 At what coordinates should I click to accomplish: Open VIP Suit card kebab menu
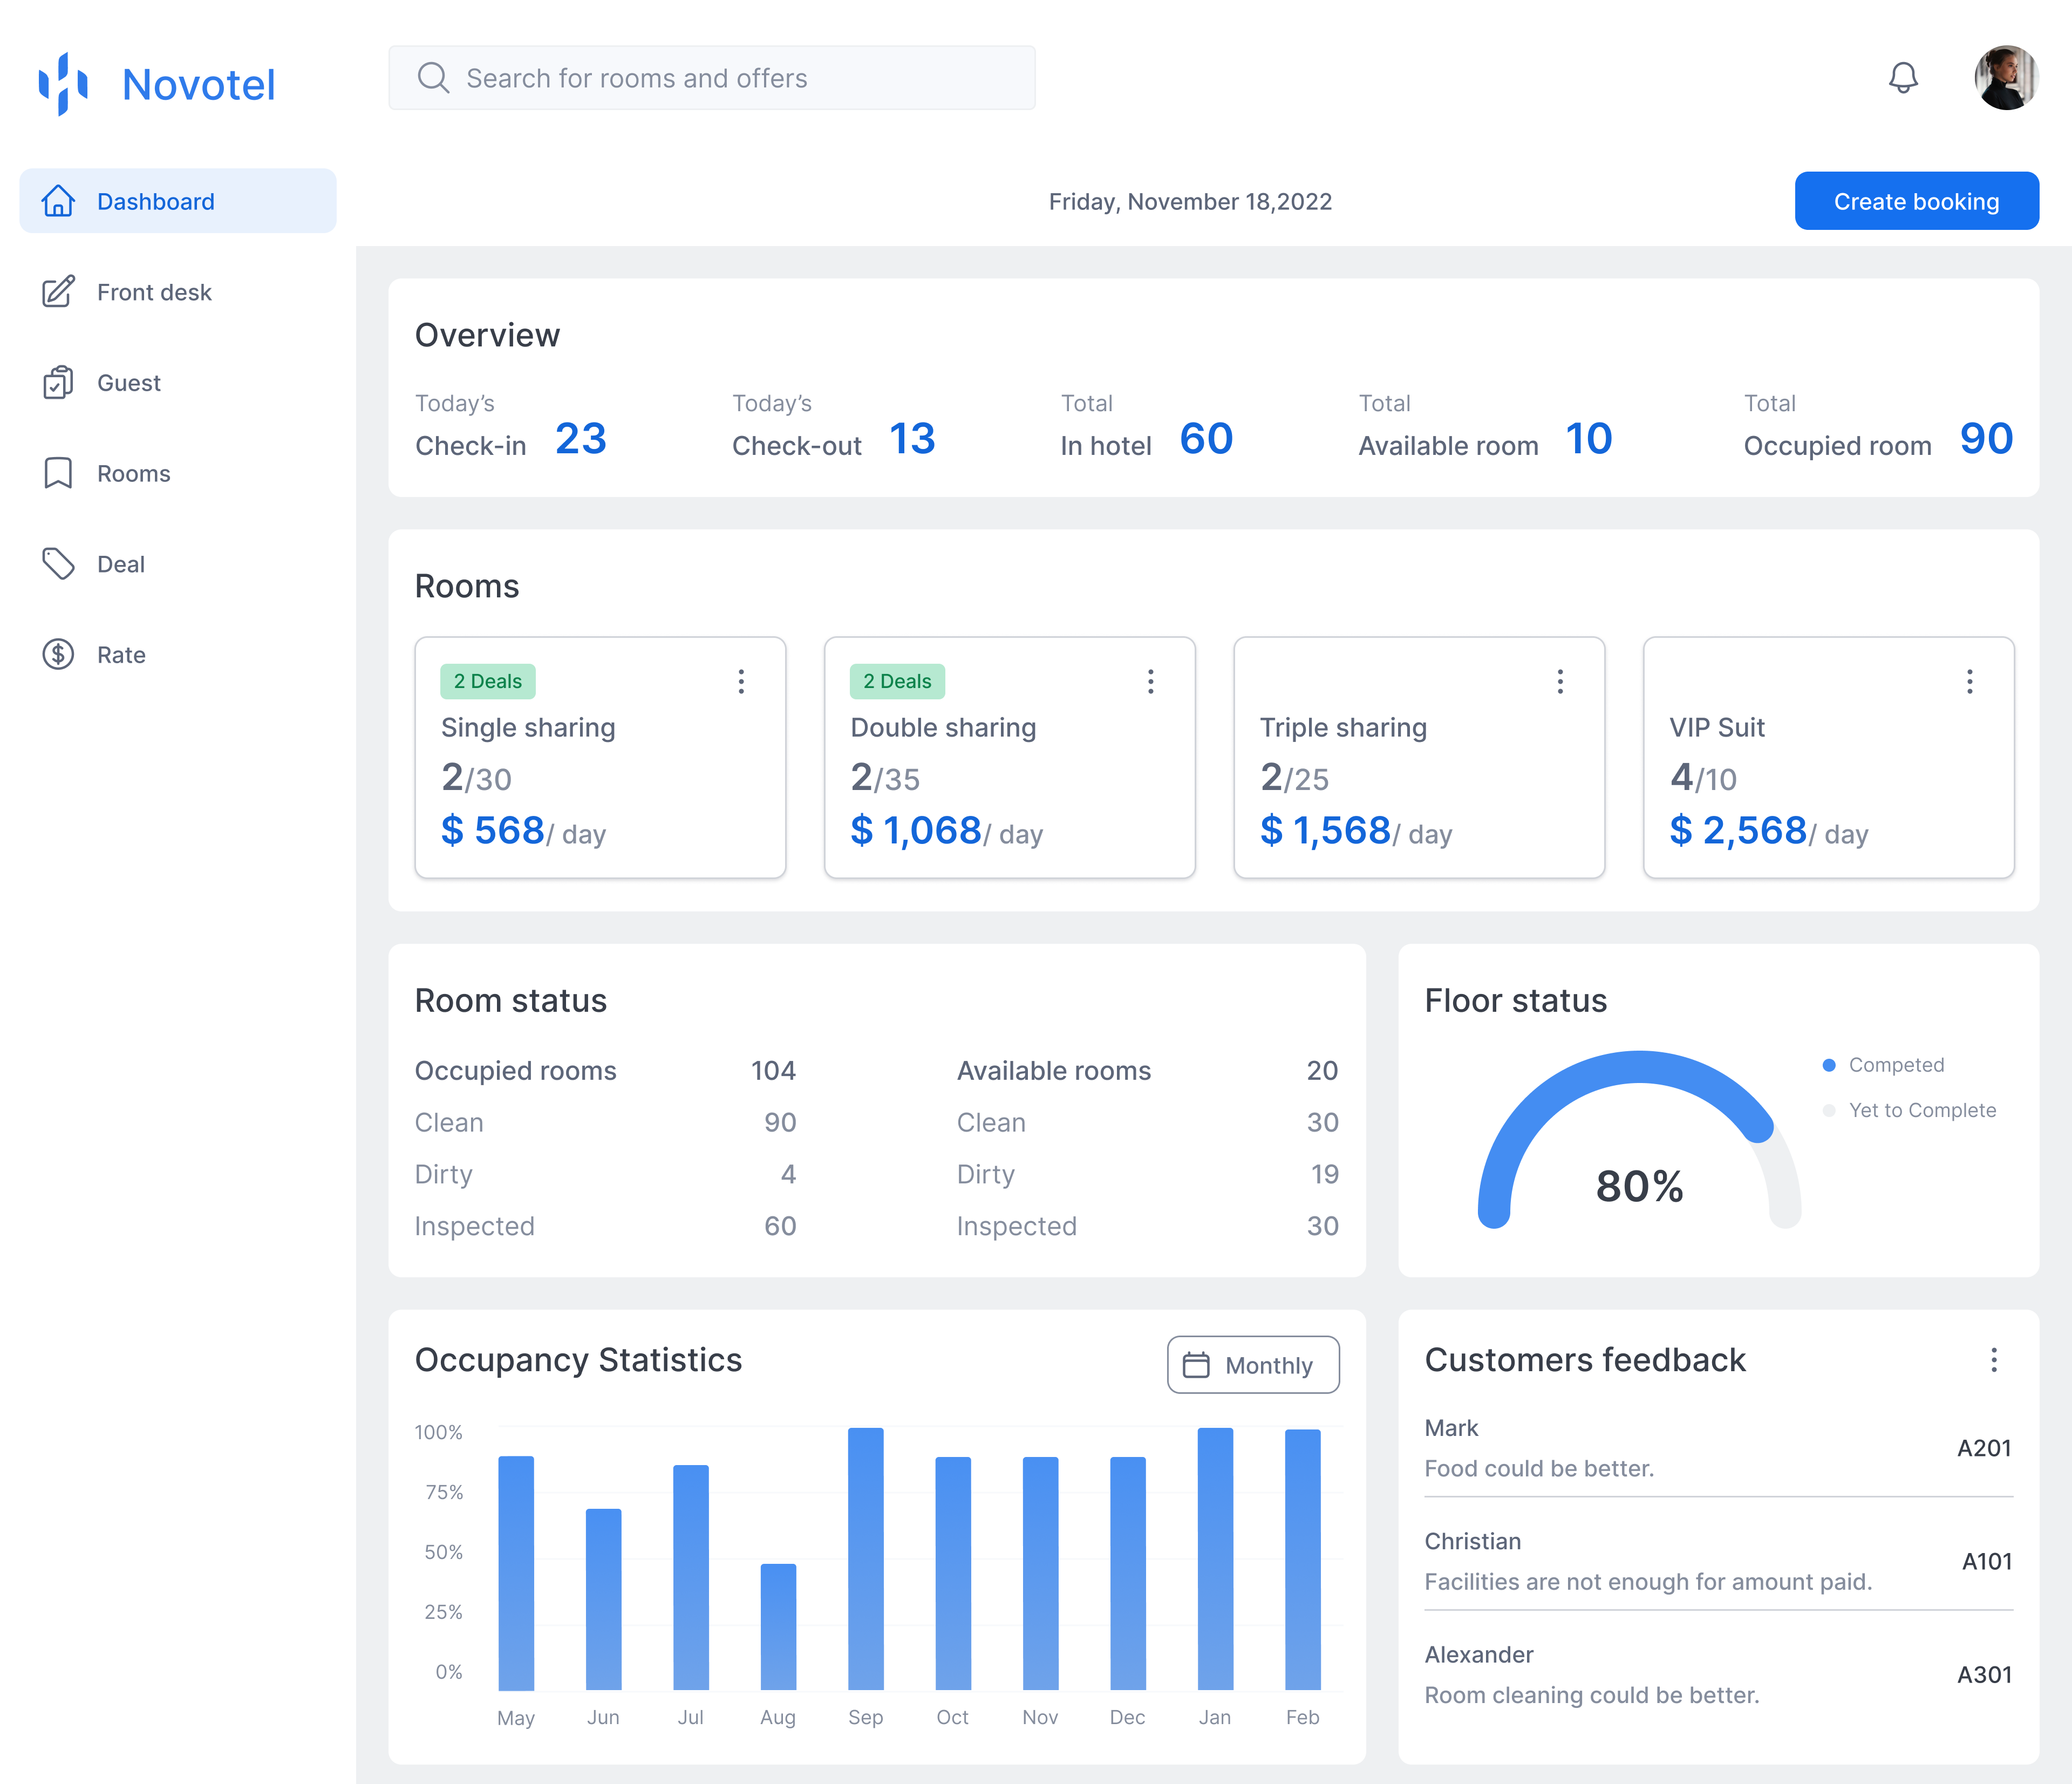1969,682
